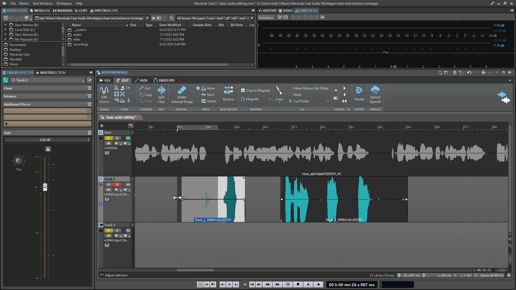Click the Render icon
This screenshot has width=516, height=290.
[x=359, y=90]
